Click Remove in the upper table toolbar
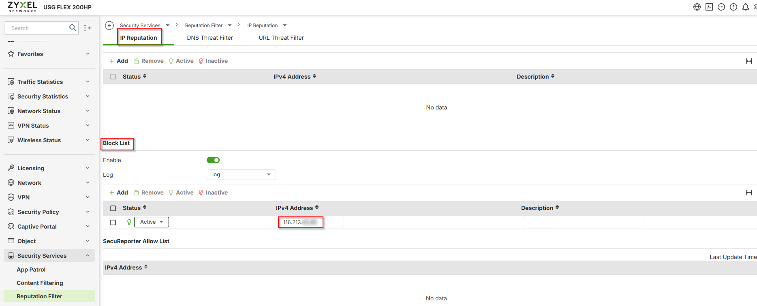Screen dimensions: 757x306 pyautogui.click(x=149, y=61)
